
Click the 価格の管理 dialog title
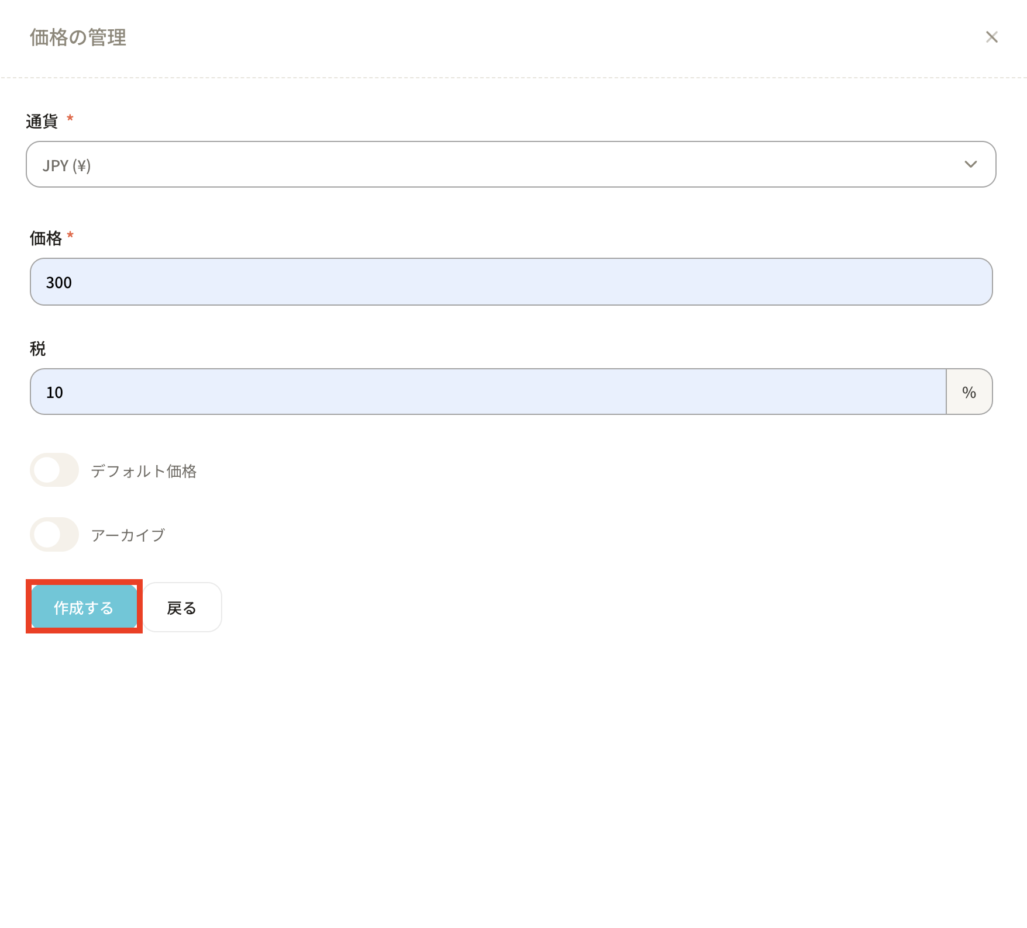[x=78, y=37]
